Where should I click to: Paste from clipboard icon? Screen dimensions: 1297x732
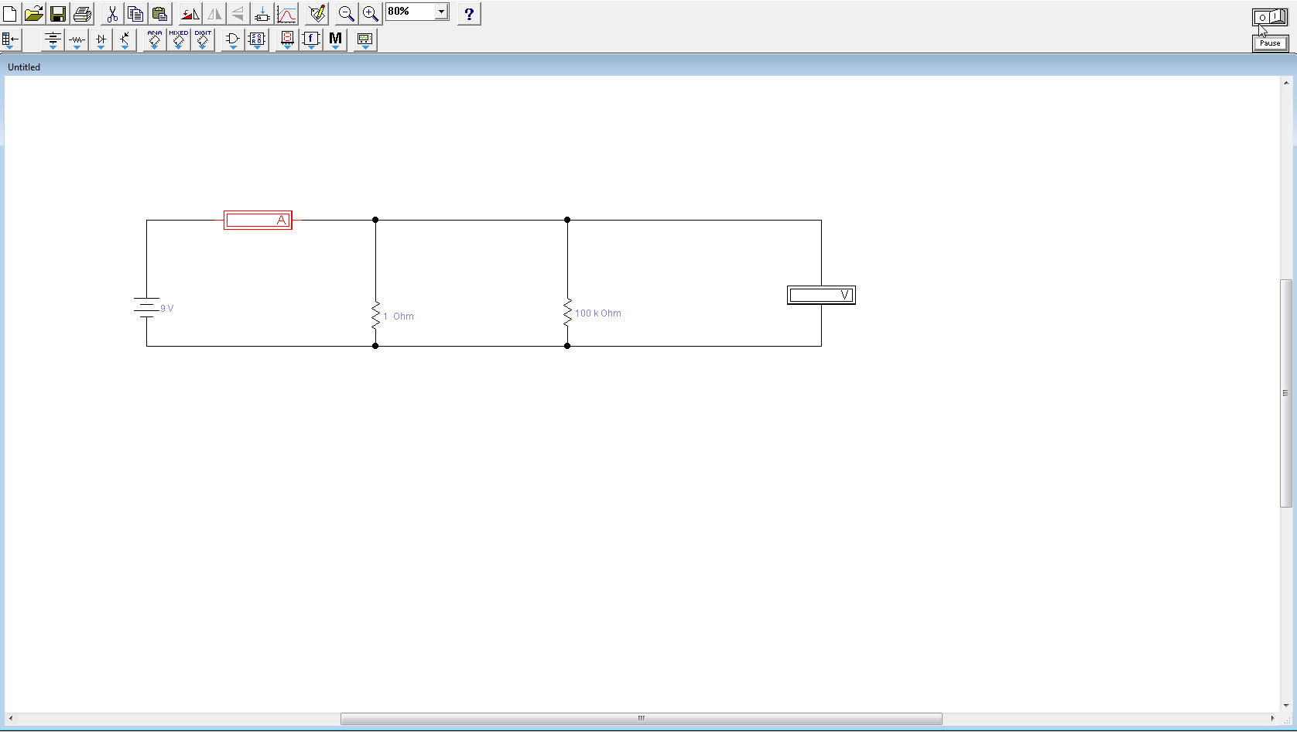[159, 14]
